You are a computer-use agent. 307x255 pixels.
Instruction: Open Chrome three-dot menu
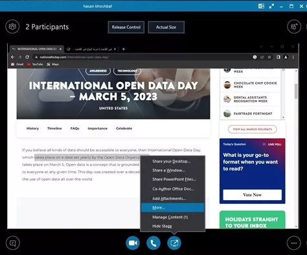tap(293, 57)
